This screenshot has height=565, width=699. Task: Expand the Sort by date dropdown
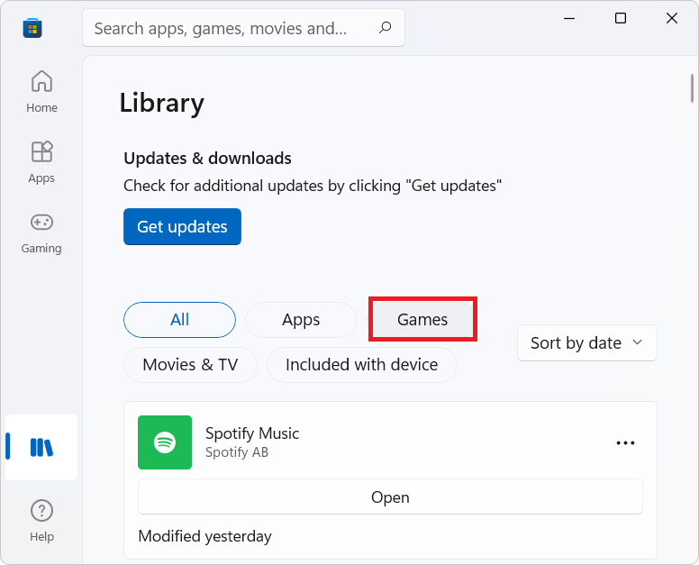coord(586,342)
